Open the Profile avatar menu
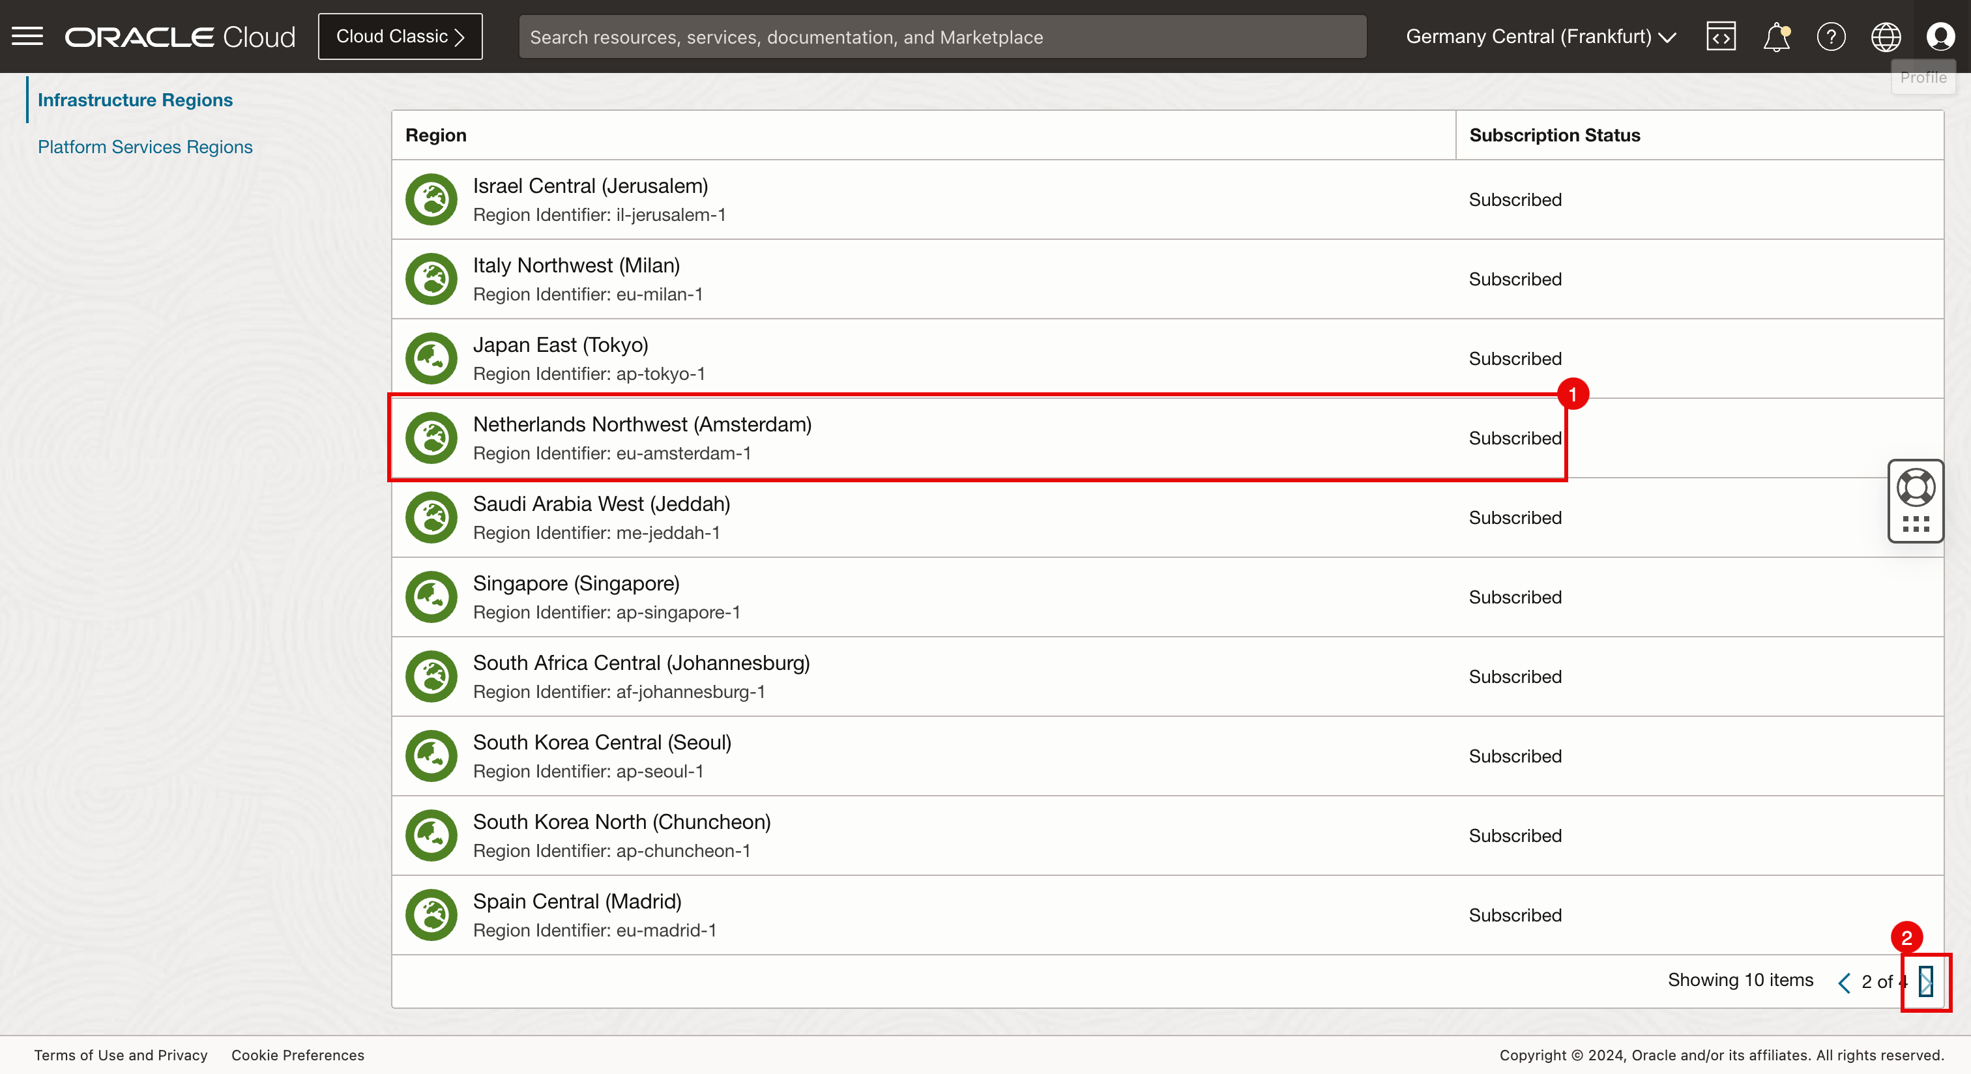The image size is (1971, 1074). click(x=1940, y=36)
